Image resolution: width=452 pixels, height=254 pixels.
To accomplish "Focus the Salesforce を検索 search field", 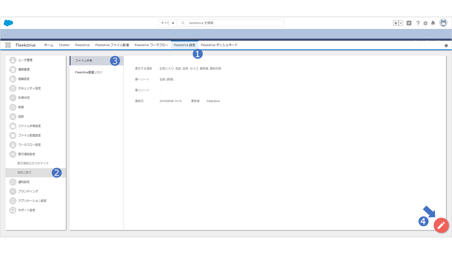I will pyautogui.click(x=230, y=23).
